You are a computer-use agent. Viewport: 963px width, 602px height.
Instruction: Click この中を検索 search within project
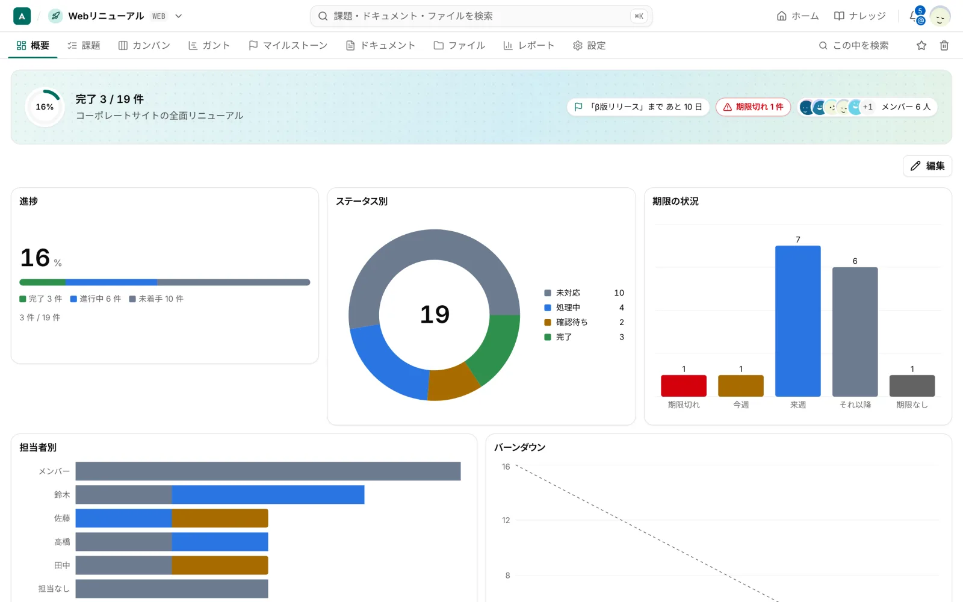coord(853,45)
